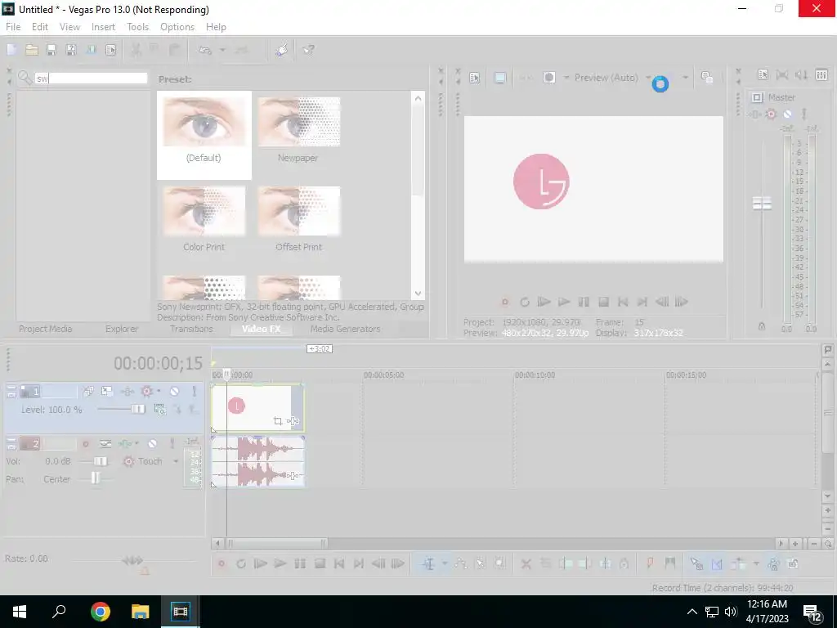Toggle Loop Playback in the preview window
837x628 pixels.
(x=525, y=303)
